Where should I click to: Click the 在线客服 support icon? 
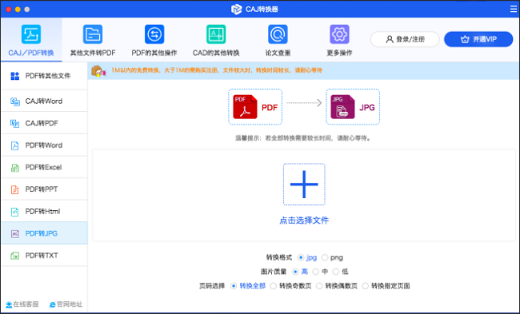coord(9,304)
